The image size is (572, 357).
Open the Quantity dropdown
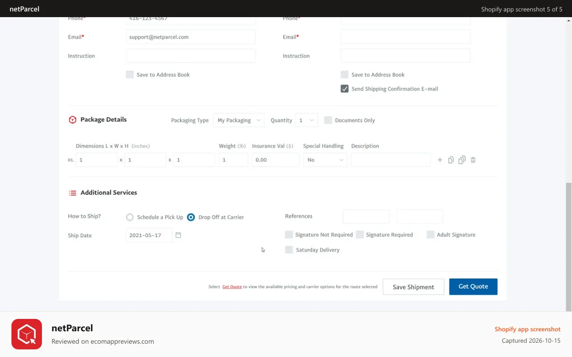pyautogui.click(x=306, y=120)
